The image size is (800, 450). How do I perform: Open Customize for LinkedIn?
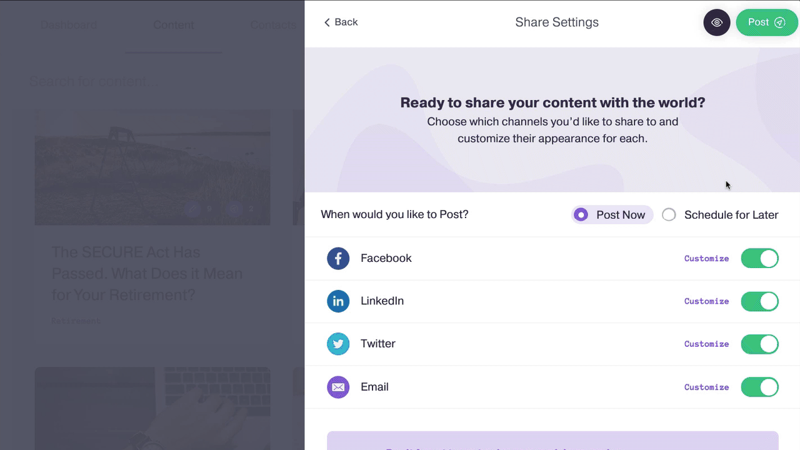click(706, 301)
